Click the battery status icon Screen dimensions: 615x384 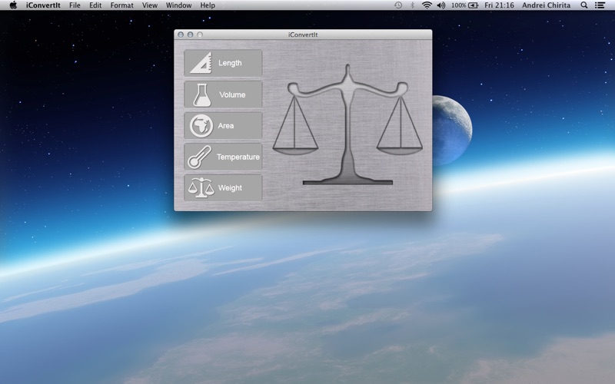point(474,5)
